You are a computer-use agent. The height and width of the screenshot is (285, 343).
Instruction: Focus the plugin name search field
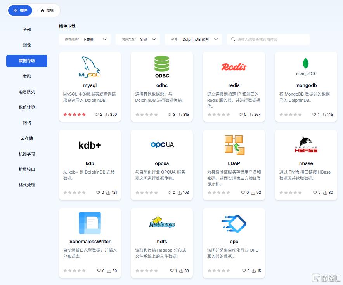(269, 39)
